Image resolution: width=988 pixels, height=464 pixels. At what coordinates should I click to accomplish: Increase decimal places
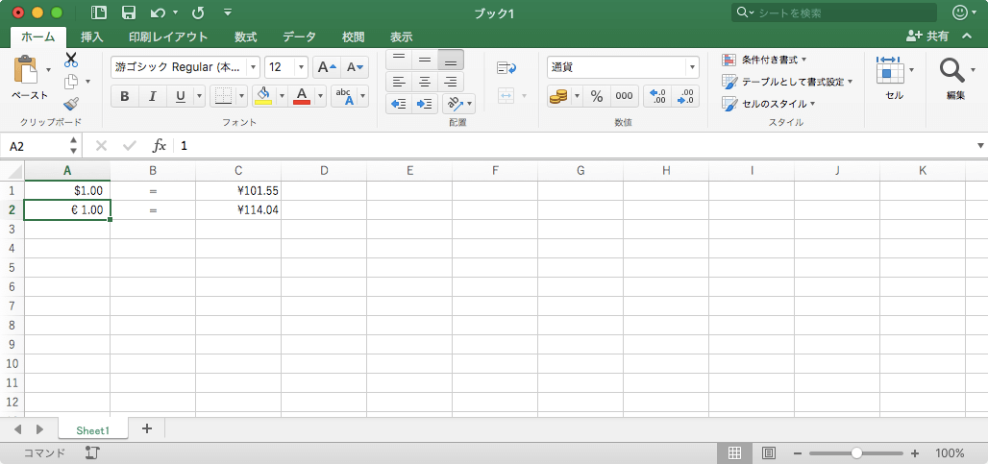tap(657, 96)
